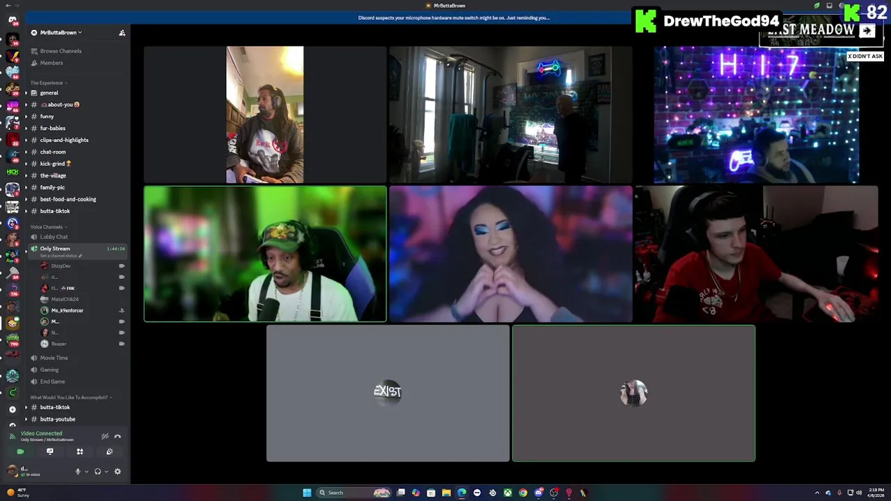This screenshot has width=891, height=501.
Task: Collapse What Would You Like To Accomplish category
Action: (x=71, y=397)
